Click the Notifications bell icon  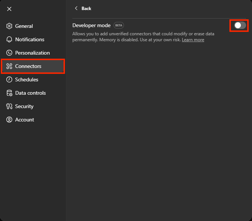click(9, 39)
